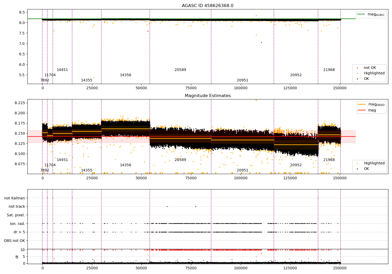Click x-axis tick 125000 in Magnitude Estimates plot
Screen dimensions: 392x274
(x=290, y=178)
